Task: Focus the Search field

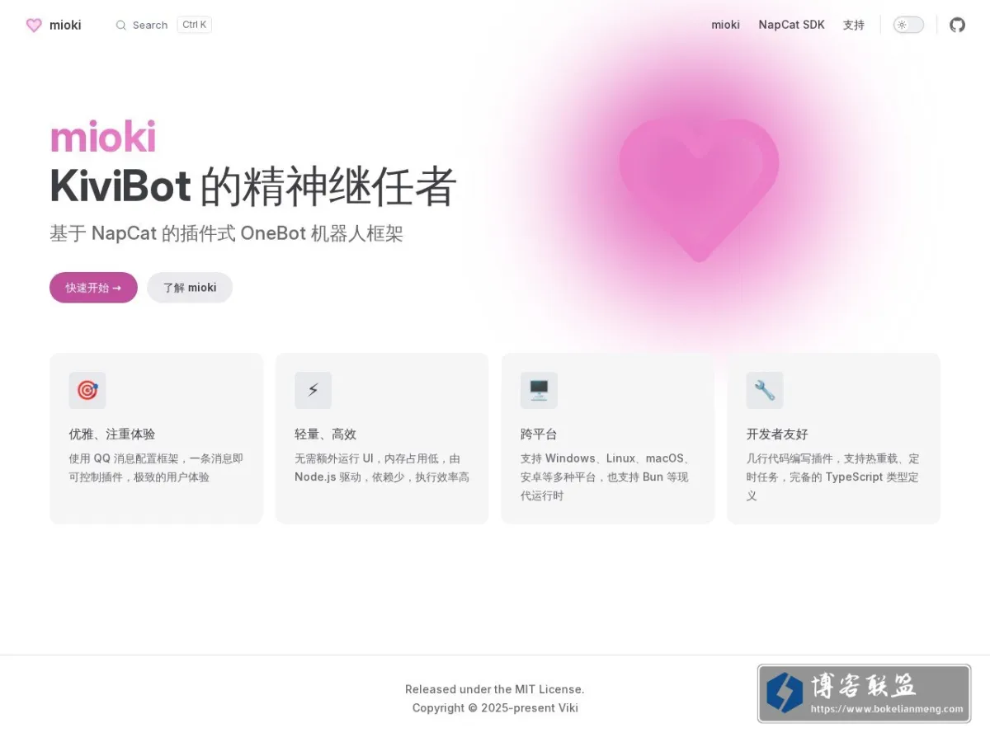Action: coord(163,25)
